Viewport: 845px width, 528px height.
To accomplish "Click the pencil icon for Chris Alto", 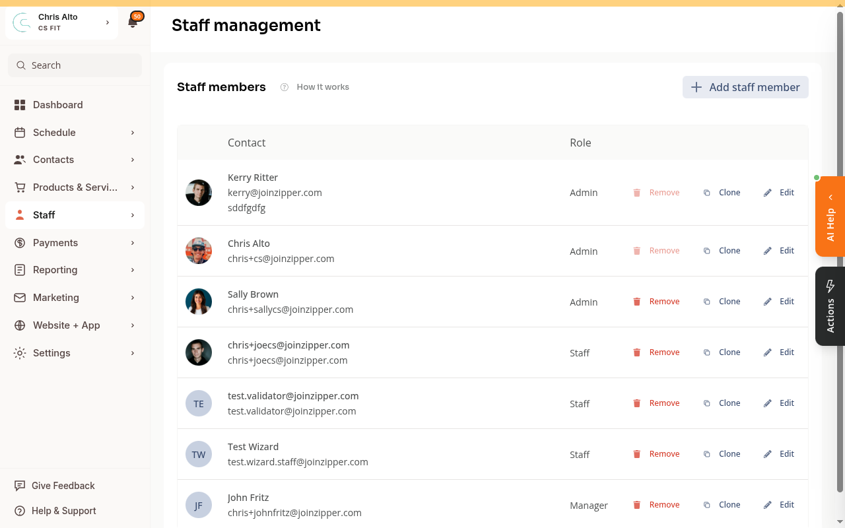I will point(768,251).
